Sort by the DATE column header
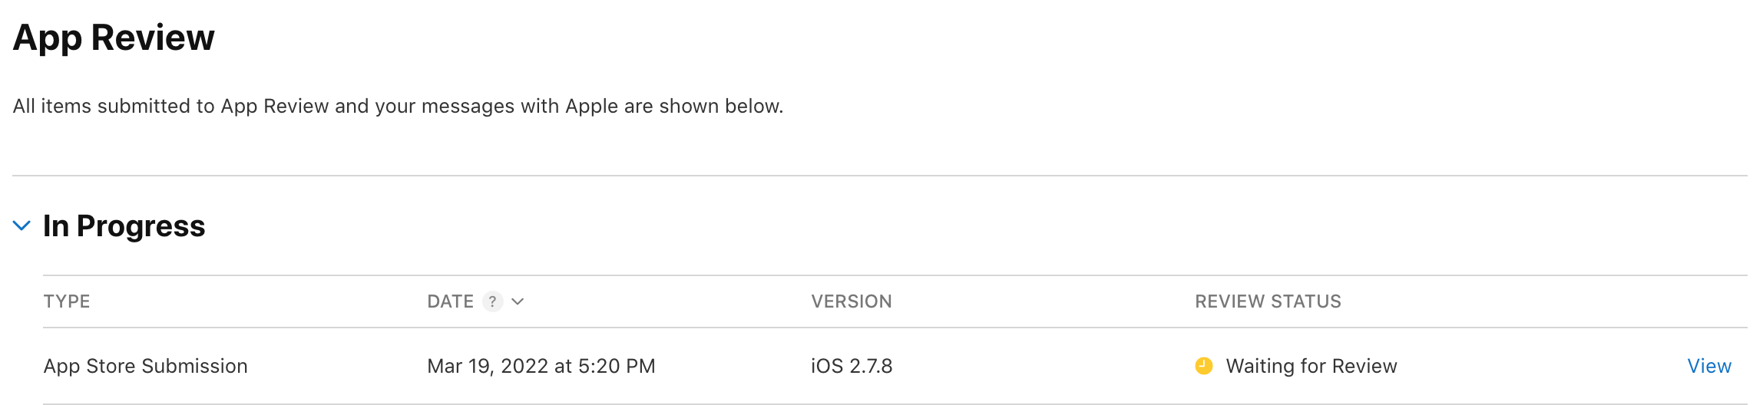 click(x=450, y=301)
